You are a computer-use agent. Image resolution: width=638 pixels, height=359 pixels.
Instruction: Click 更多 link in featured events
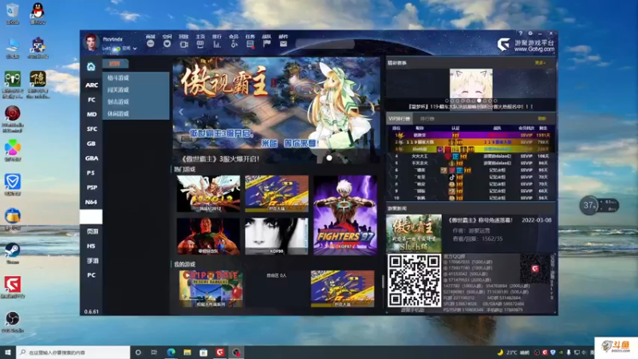[541, 63]
